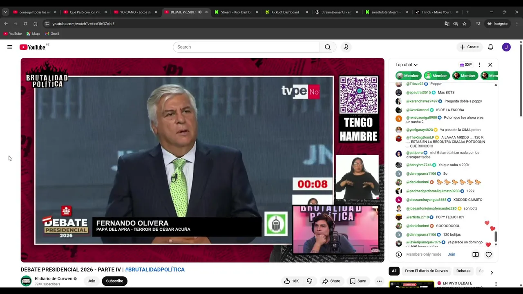Mute the DEBATE PRESIDENCIAL tab audio
This screenshot has height=294, width=523.
pos(200,12)
